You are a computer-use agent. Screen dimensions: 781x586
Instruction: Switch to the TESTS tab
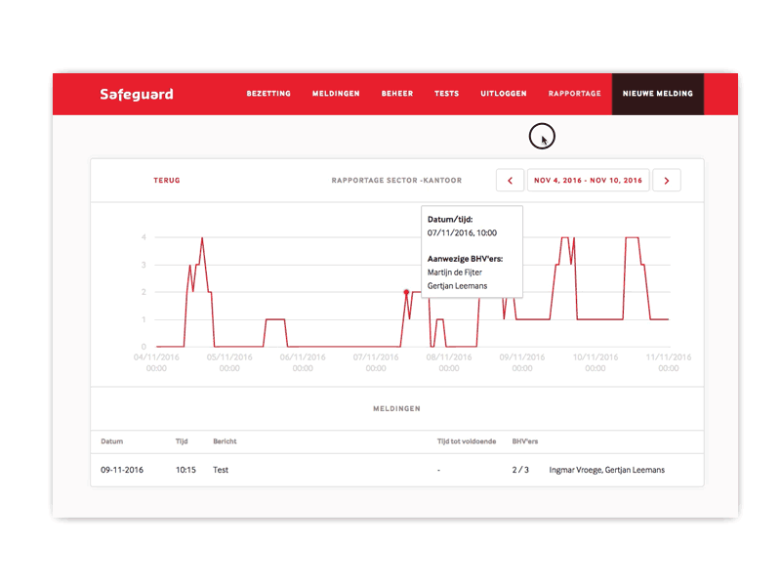pos(446,94)
